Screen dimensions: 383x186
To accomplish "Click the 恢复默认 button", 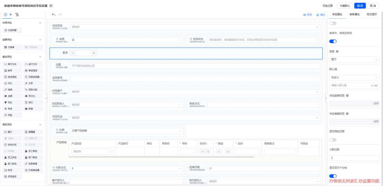I will 345,6.
